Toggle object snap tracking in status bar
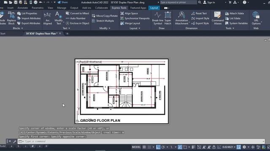This screenshot has width=270, height=151. 180,147
